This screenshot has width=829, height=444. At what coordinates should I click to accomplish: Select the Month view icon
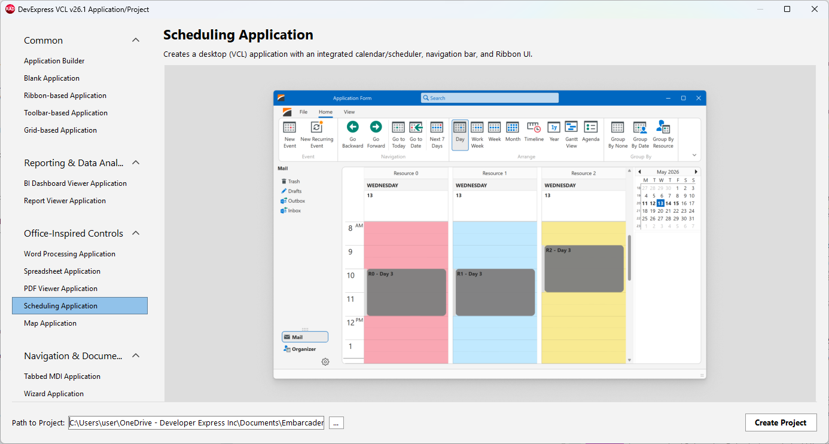[513, 127]
